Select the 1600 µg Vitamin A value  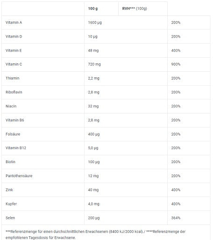coord(95,22)
